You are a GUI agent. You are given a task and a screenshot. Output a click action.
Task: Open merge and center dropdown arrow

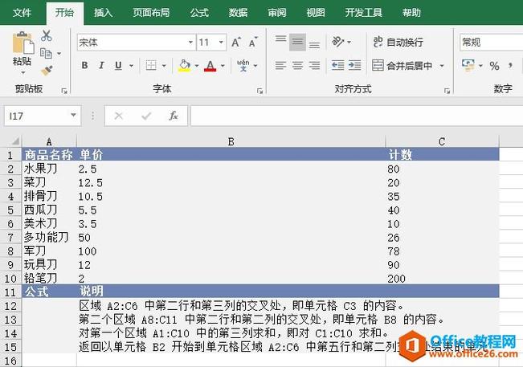pos(442,66)
